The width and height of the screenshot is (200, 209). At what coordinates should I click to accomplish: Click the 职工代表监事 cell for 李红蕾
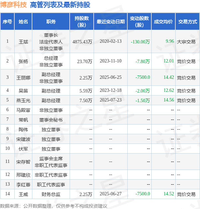[51, 185]
